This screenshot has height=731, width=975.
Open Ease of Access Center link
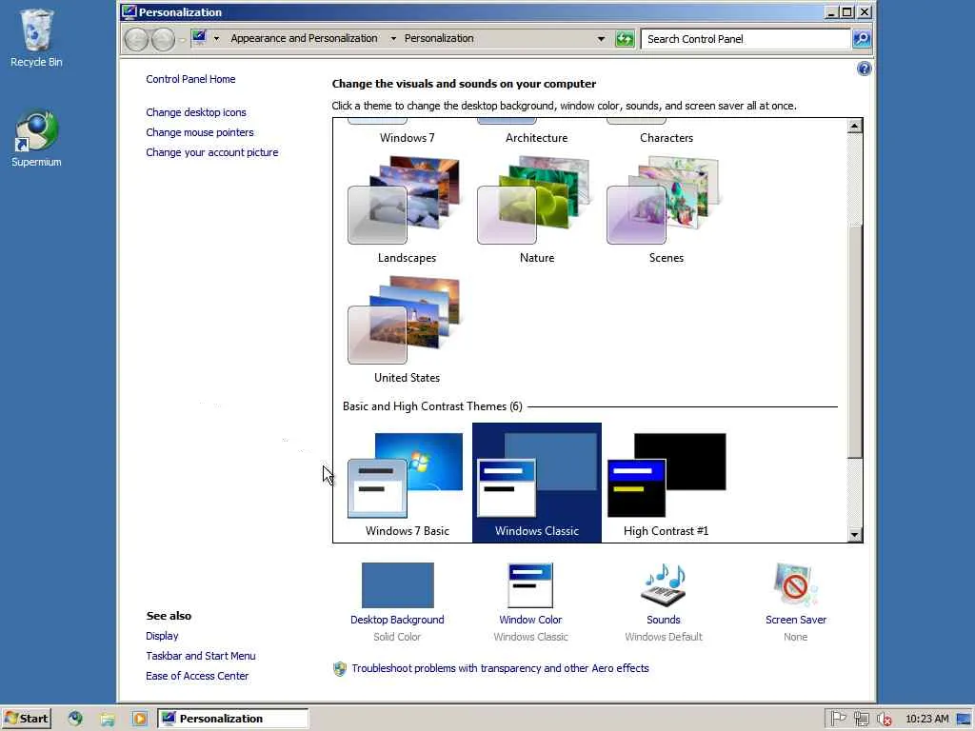tap(197, 676)
